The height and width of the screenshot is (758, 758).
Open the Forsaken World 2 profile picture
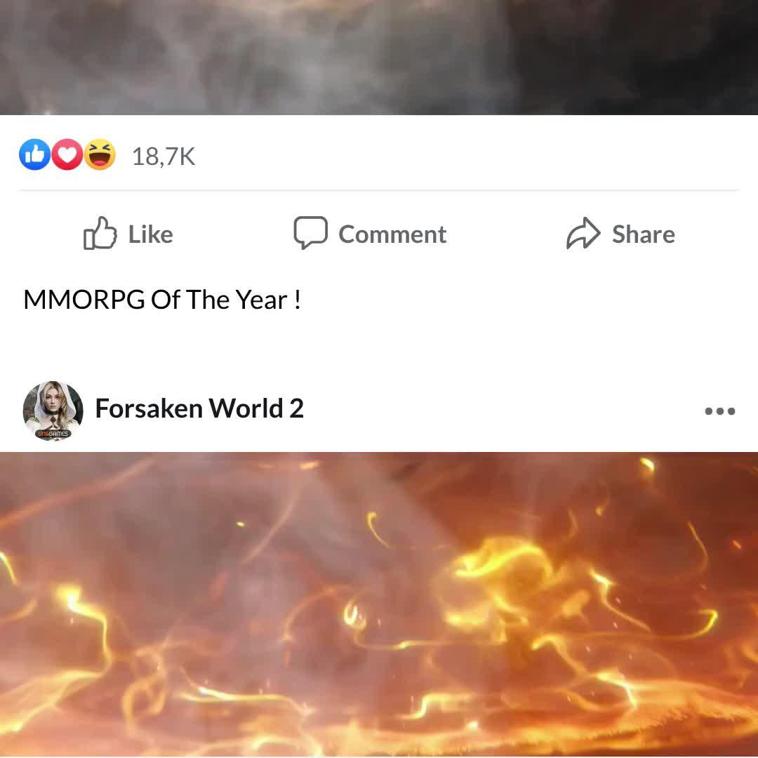53,411
